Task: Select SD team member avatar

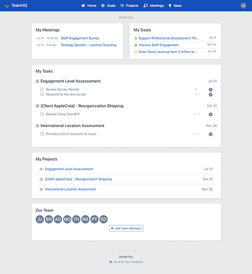Action: 103,219
